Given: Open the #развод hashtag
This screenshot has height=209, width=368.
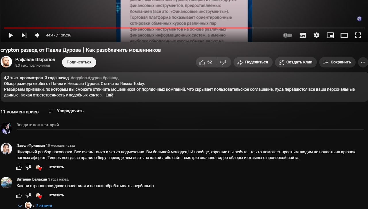Looking at the screenshot, I should point(111,78).
